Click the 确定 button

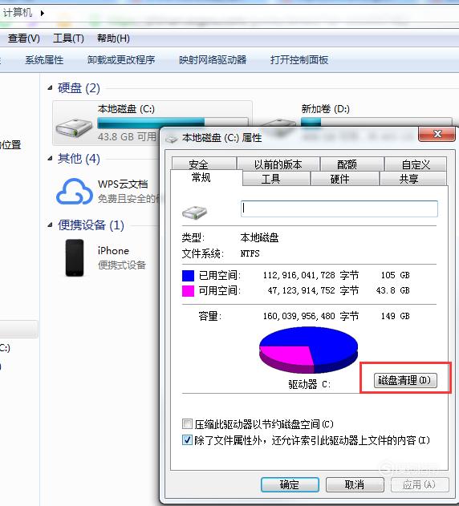point(290,484)
